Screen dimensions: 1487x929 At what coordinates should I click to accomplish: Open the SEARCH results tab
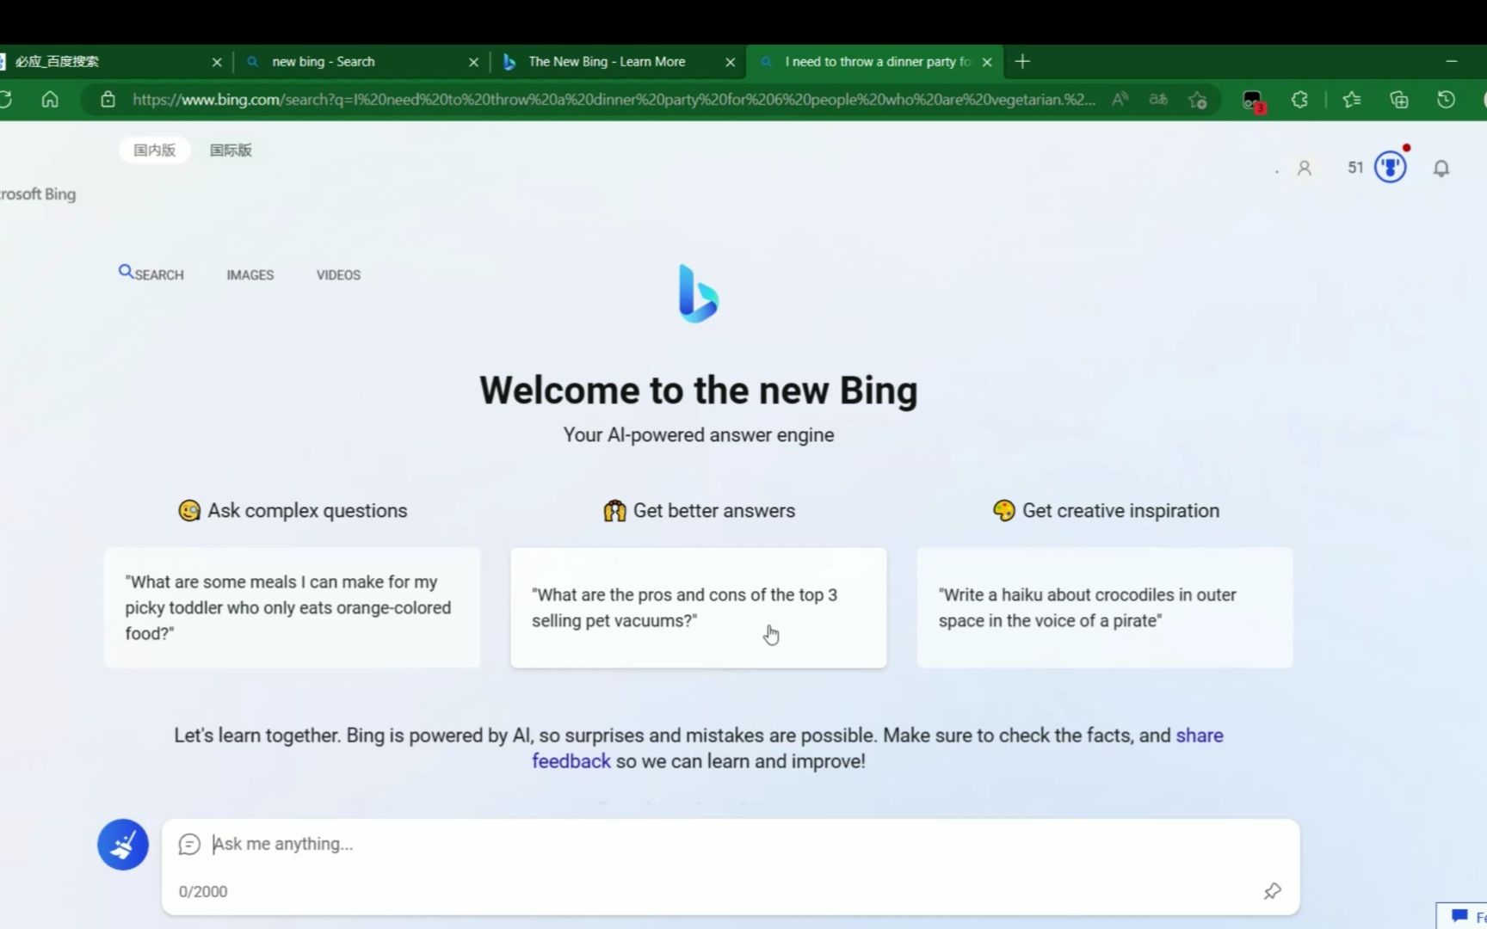151,274
